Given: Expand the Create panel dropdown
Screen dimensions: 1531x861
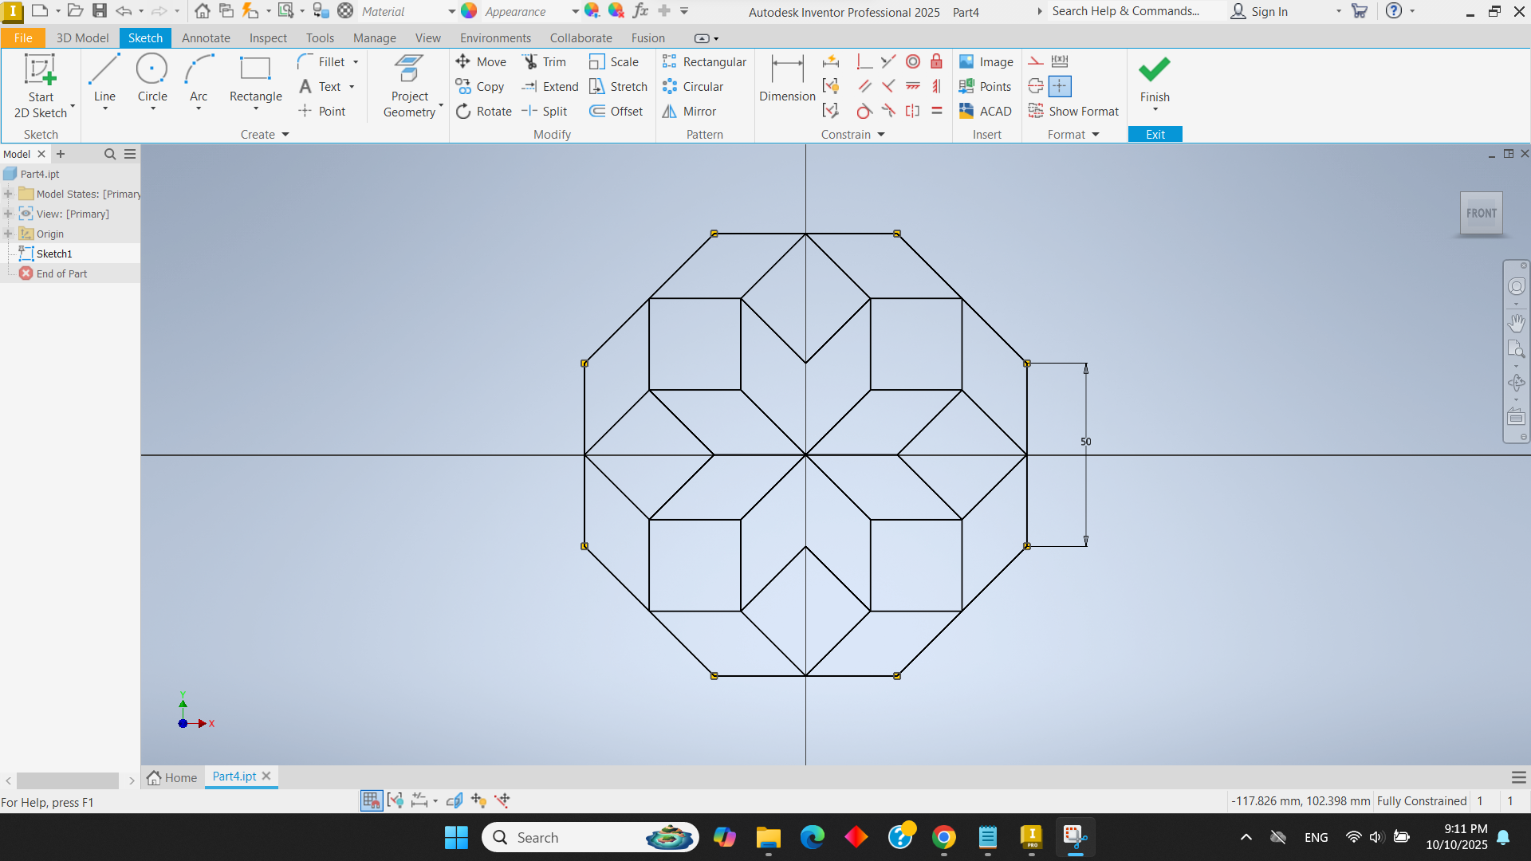Looking at the screenshot, I should point(285,135).
